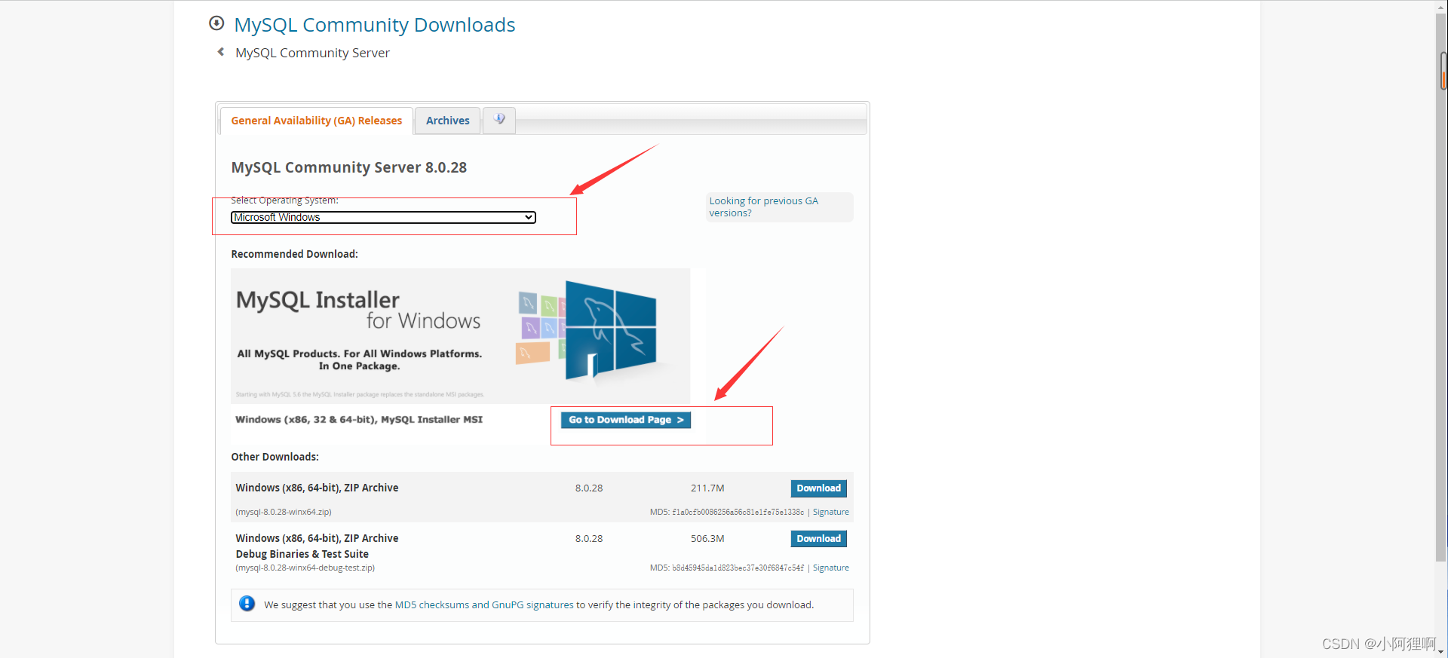Open the Select Operating System dropdown
The width and height of the screenshot is (1448, 658).
[x=383, y=217]
